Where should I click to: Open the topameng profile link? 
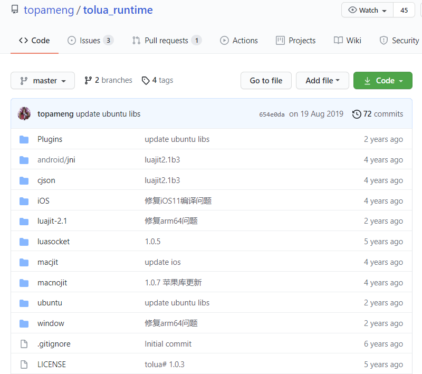[49, 9]
